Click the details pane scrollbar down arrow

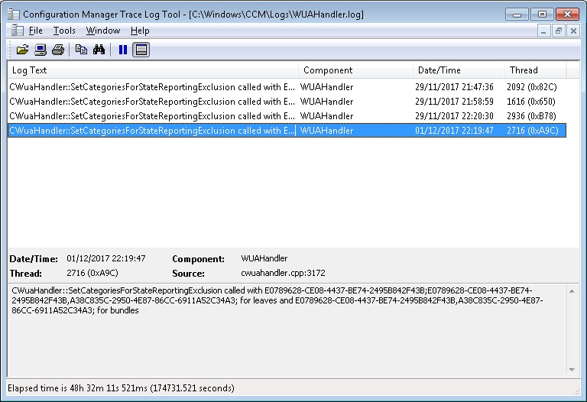click(x=572, y=369)
